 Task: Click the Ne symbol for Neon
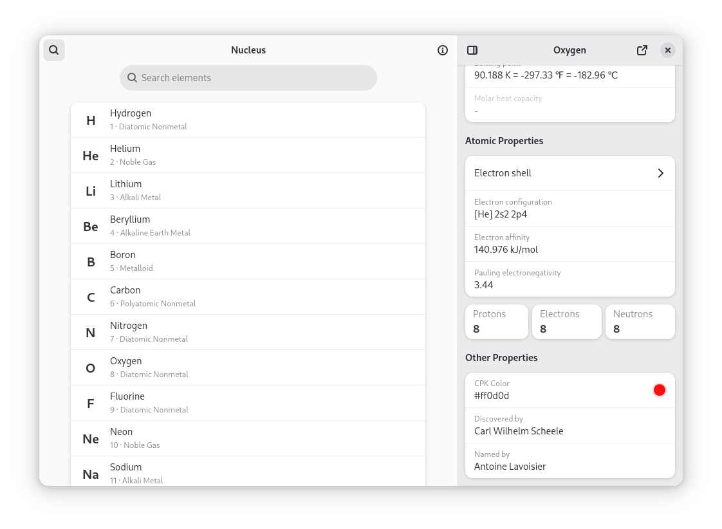(x=91, y=439)
